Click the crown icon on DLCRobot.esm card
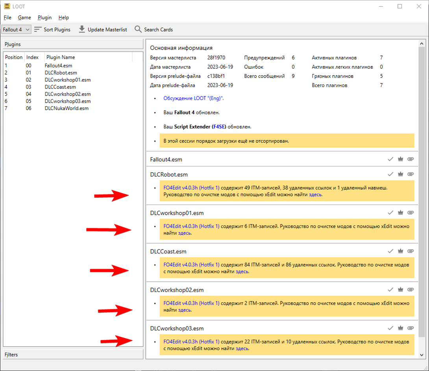The height and width of the screenshot is (371, 429). [x=401, y=174]
